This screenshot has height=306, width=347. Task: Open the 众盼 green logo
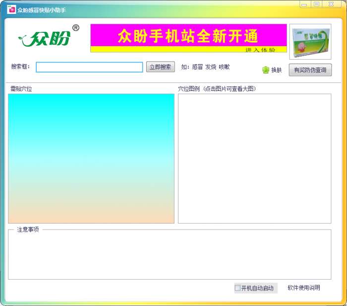pyautogui.click(x=49, y=36)
